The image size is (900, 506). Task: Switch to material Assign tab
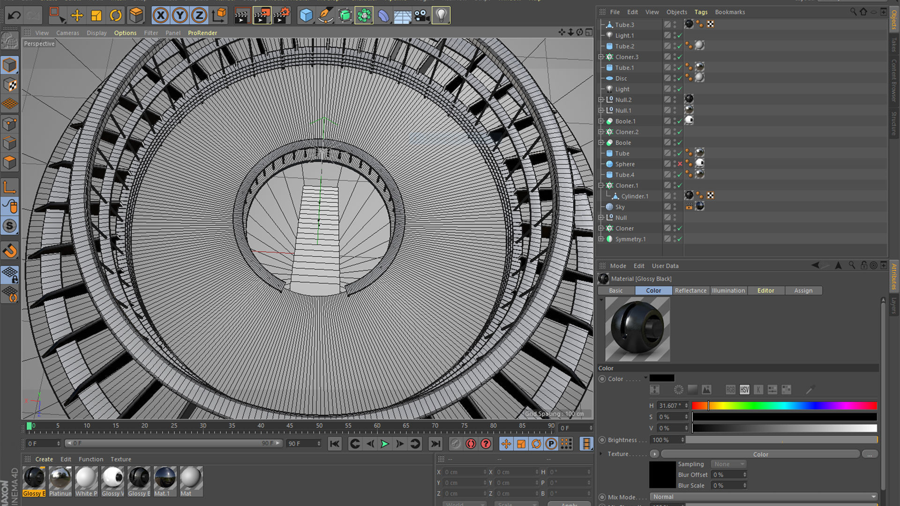(803, 290)
